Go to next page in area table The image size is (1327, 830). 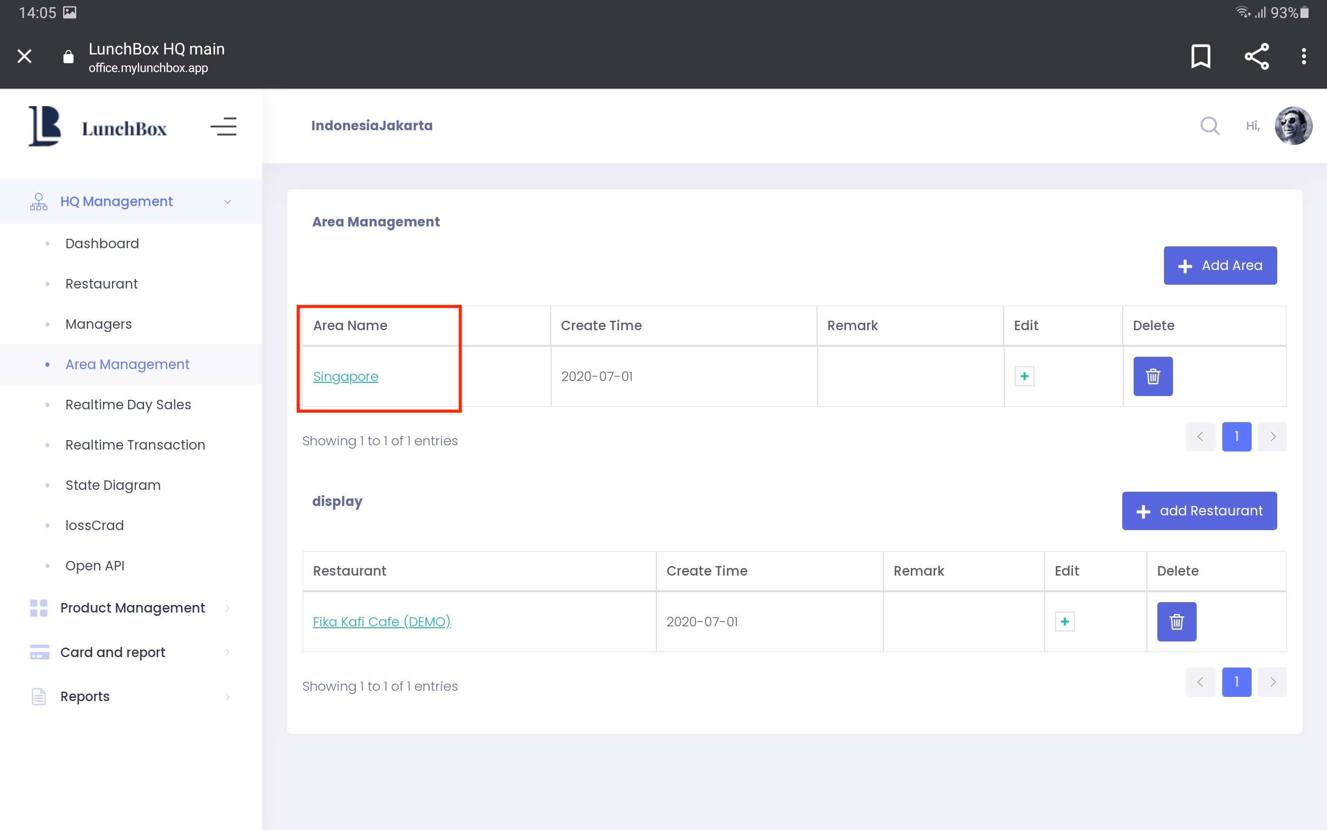point(1272,436)
